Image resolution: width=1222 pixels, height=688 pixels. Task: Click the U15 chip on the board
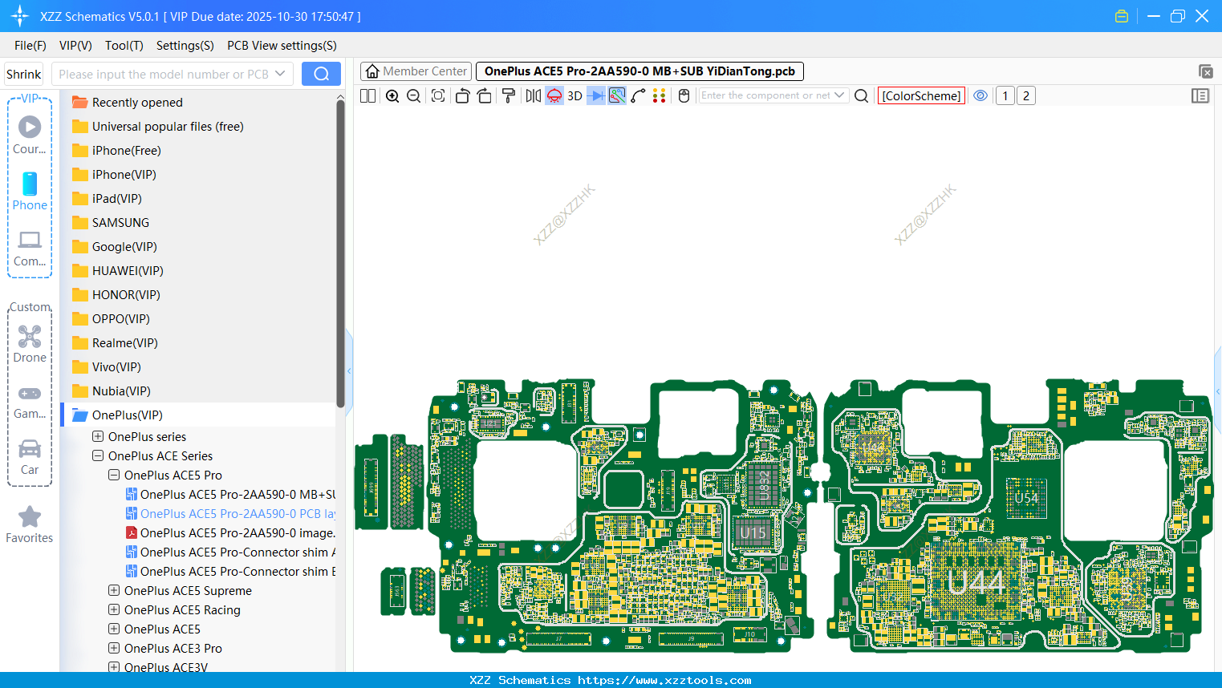(x=753, y=532)
